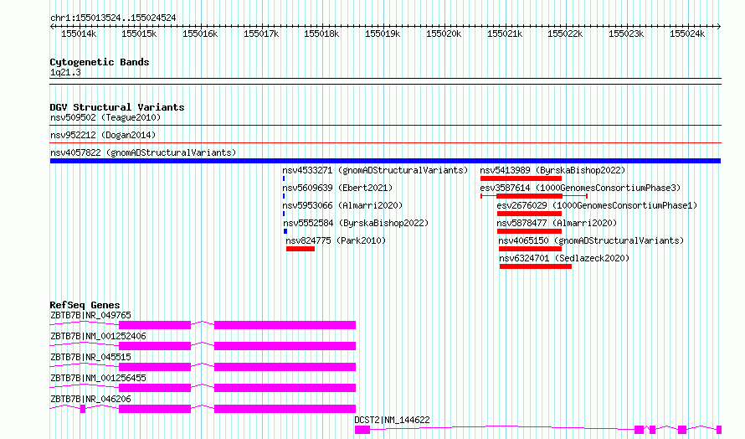Screen dimensions: 745x439
Task: Click nsv5552584 (ByrskaBishop2022) label
Action: [356, 223]
